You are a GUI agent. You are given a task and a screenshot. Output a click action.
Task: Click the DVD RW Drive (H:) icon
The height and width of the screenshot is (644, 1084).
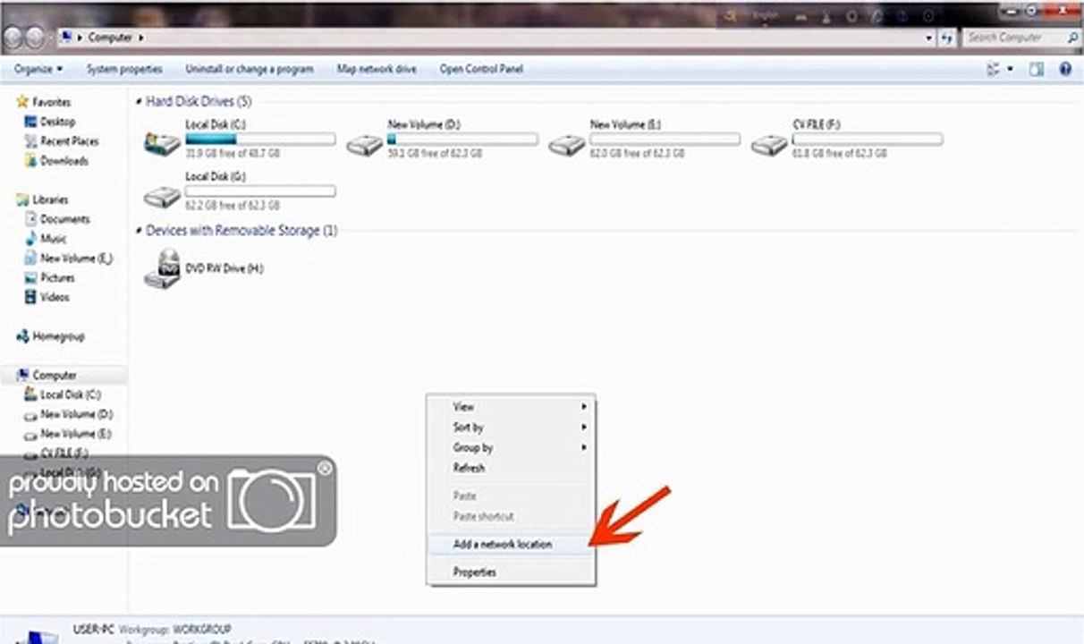click(x=162, y=268)
